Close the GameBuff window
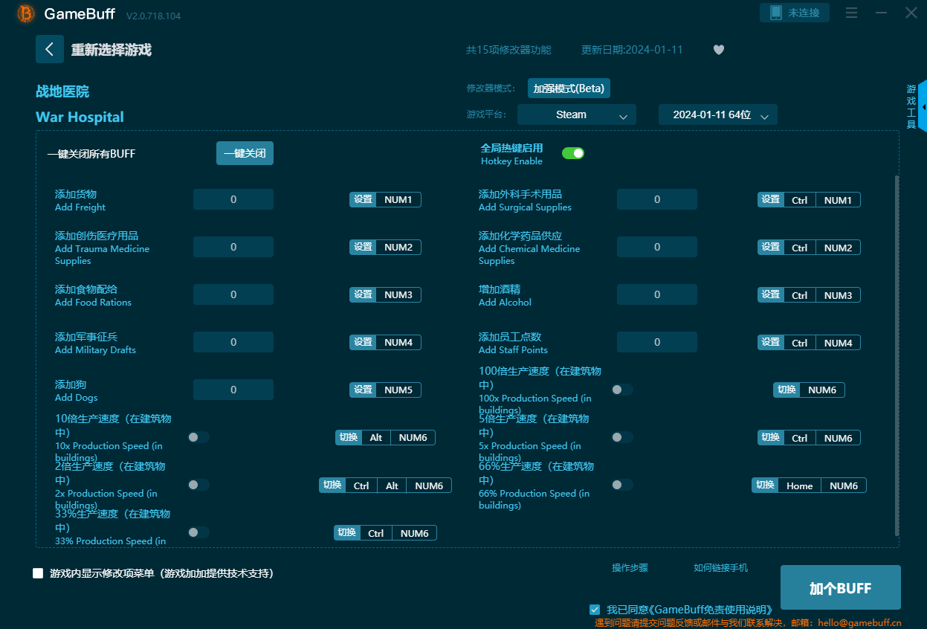Image resolution: width=927 pixels, height=629 pixels. point(911,13)
